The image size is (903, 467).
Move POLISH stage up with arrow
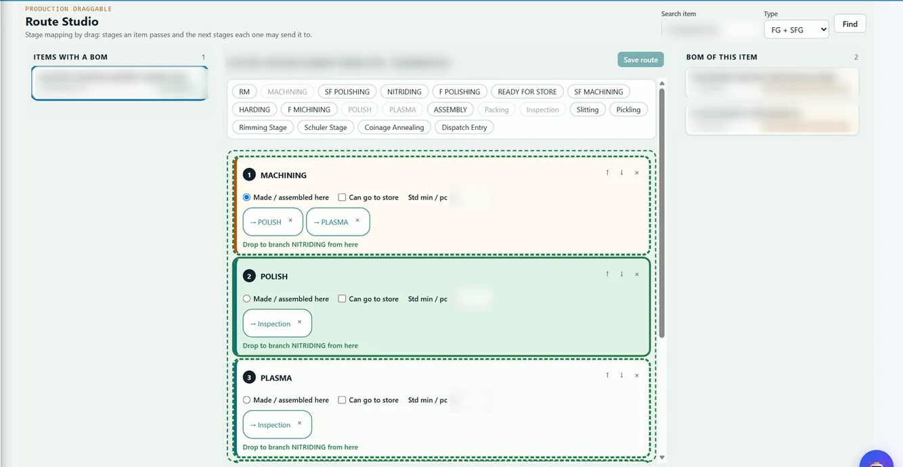point(607,274)
